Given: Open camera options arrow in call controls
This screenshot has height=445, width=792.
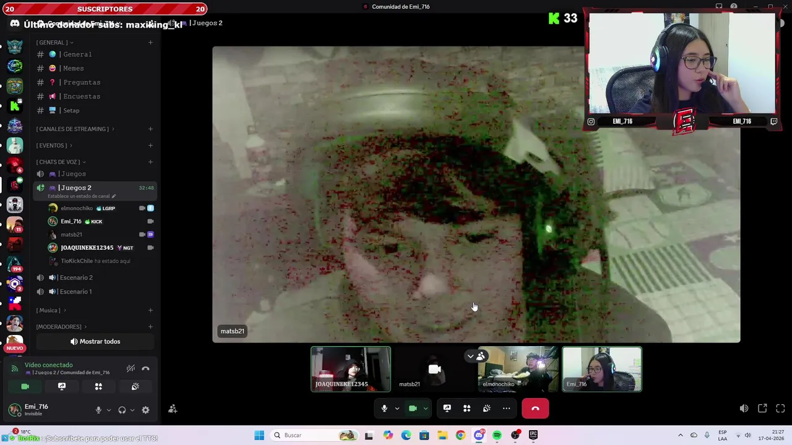Looking at the screenshot, I should click(x=425, y=409).
